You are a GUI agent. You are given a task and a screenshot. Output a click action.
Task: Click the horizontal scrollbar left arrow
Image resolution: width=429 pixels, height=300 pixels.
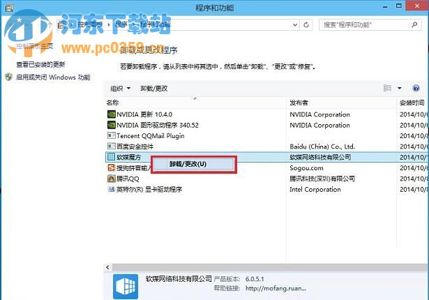point(107,267)
